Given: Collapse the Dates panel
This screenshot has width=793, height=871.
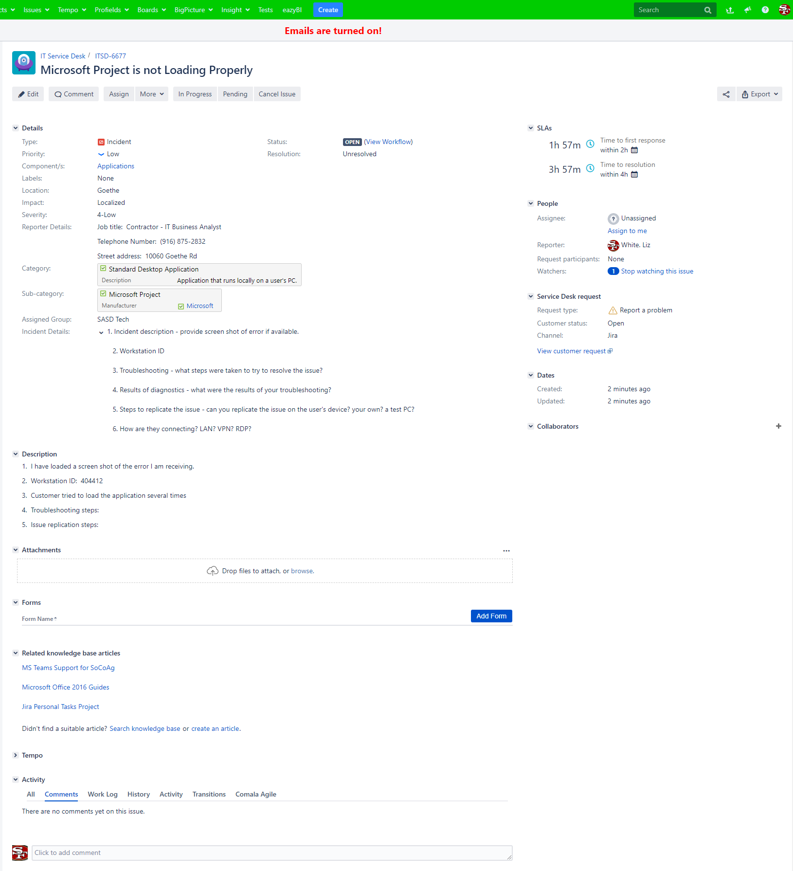Looking at the screenshot, I should coord(531,375).
